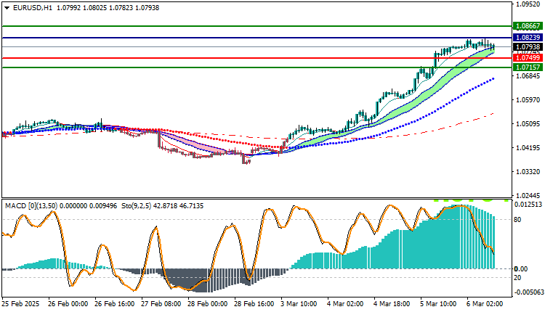
Task: Select the EURUSD,H1 symbol title text
Action: pos(33,8)
